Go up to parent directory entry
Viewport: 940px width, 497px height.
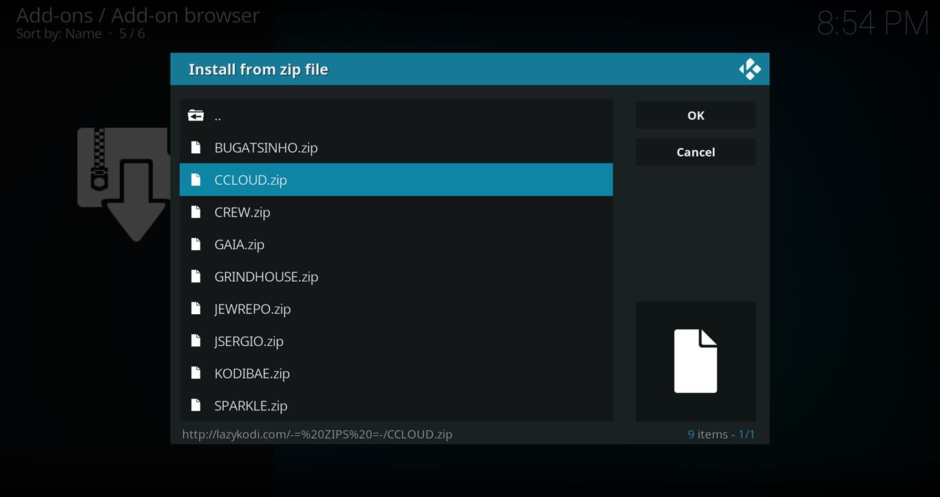point(218,116)
